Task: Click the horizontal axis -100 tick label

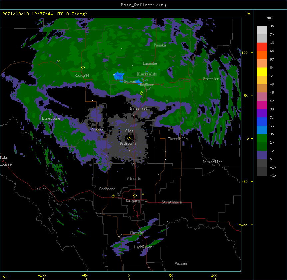Action: pos(42,275)
